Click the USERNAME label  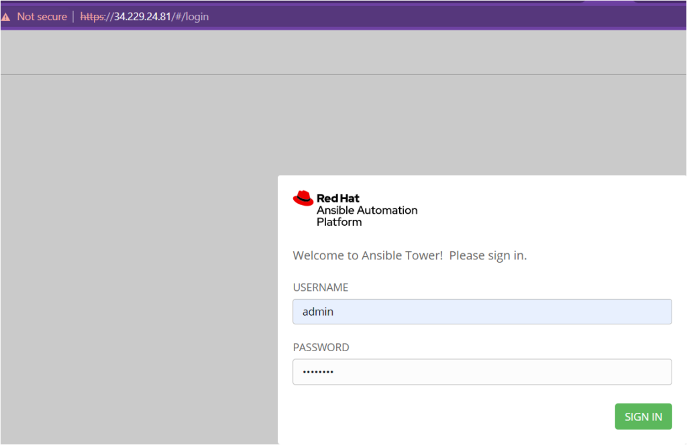(x=321, y=288)
